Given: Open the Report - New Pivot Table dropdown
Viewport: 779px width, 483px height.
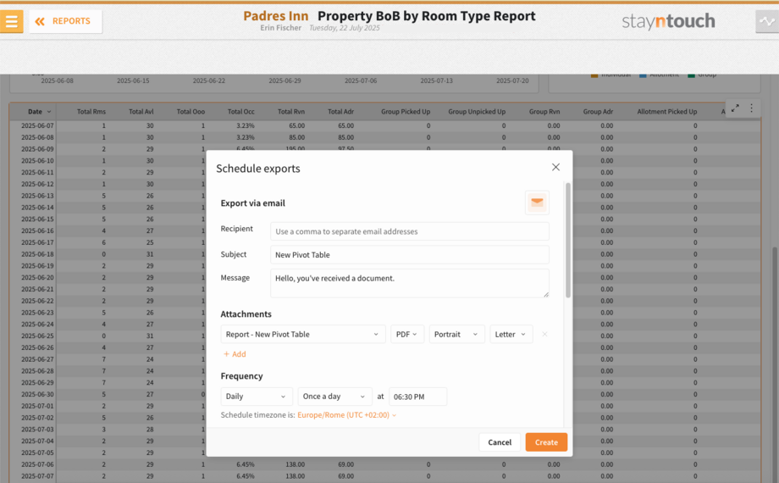Looking at the screenshot, I should pos(302,334).
